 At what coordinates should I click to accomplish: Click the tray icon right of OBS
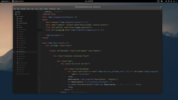coord(162,1)
